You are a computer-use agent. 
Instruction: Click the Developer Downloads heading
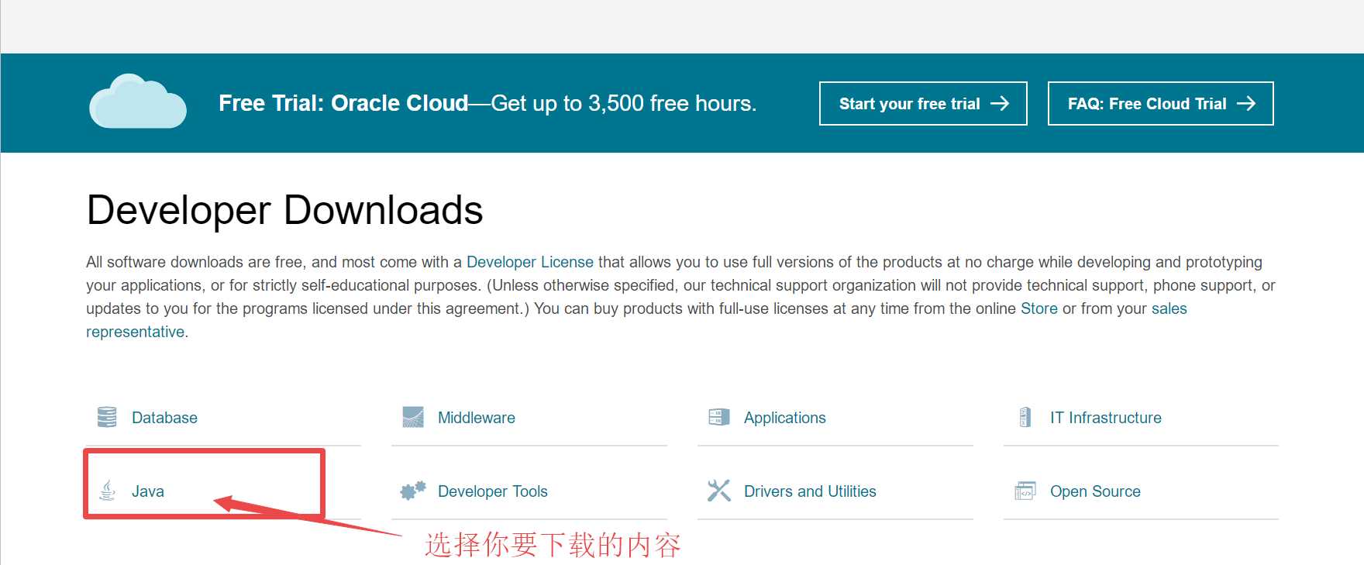click(284, 210)
